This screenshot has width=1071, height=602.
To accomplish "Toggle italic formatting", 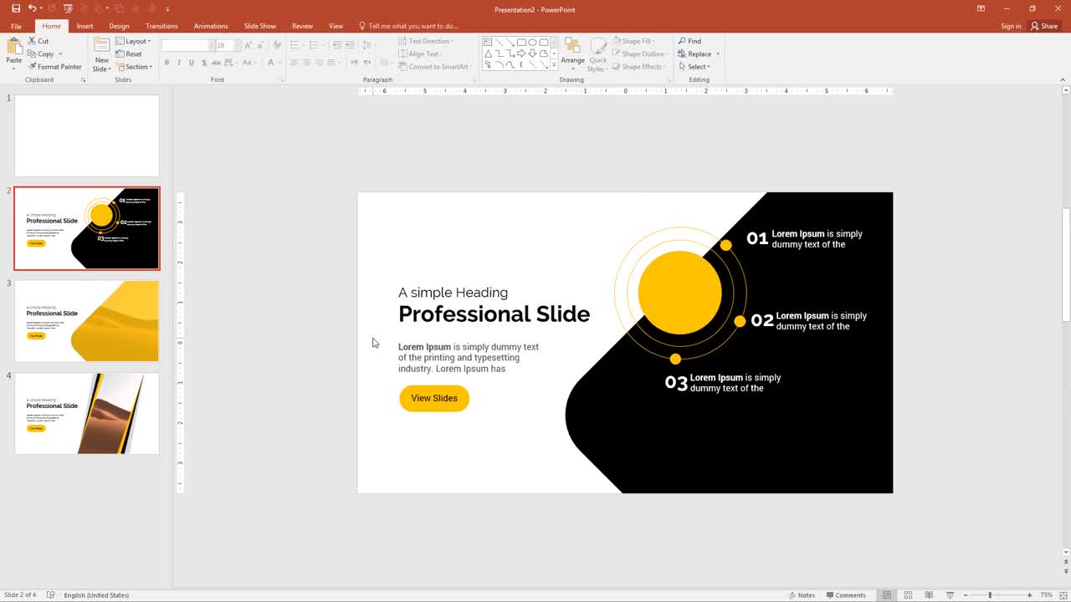I will point(178,62).
